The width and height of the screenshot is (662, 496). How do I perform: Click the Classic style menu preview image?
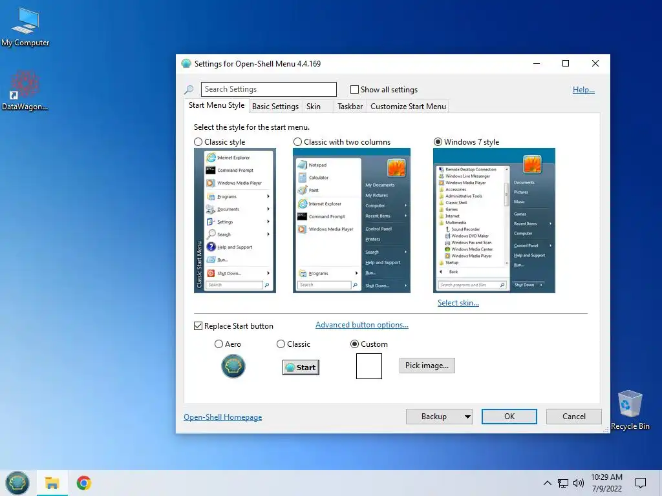[235, 220]
